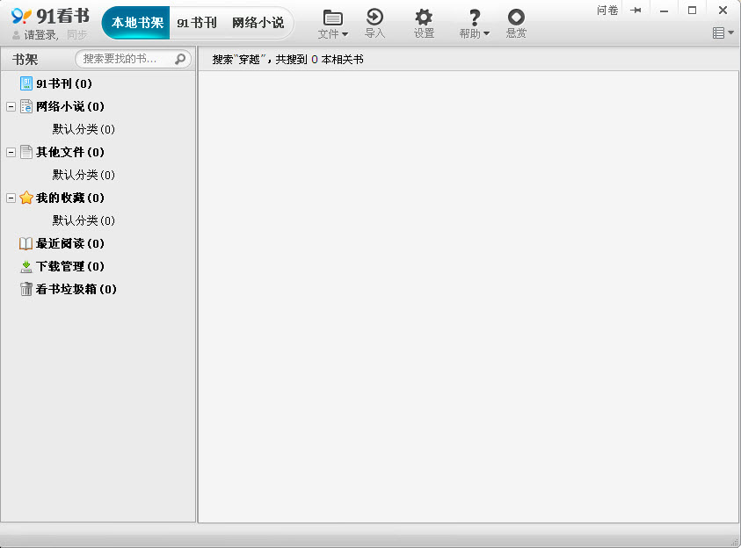
Task: Click the 问卷 survey link
Action: tap(607, 11)
